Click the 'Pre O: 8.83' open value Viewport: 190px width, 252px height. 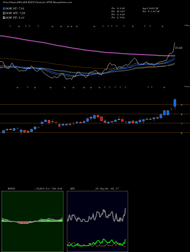(x=118, y=8)
